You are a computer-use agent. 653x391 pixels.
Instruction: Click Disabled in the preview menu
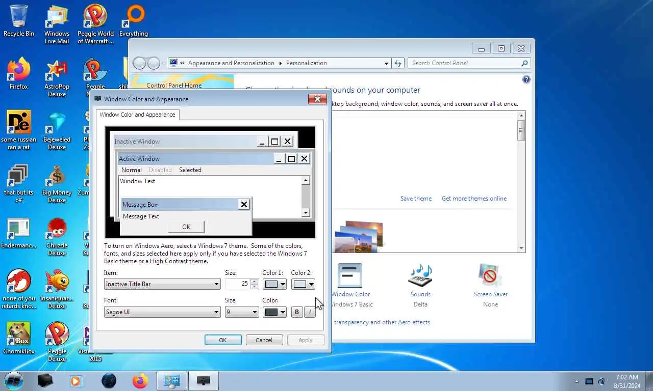(x=160, y=170)
